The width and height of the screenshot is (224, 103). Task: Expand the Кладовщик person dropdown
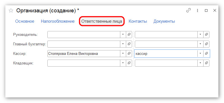(x=123, y=63)
